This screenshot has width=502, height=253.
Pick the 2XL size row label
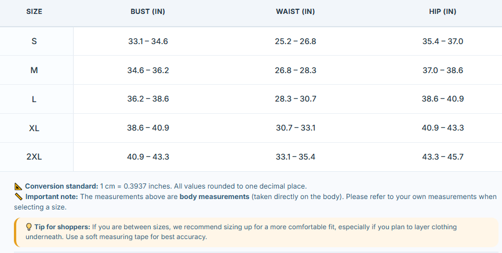click(x=34, y=157)
